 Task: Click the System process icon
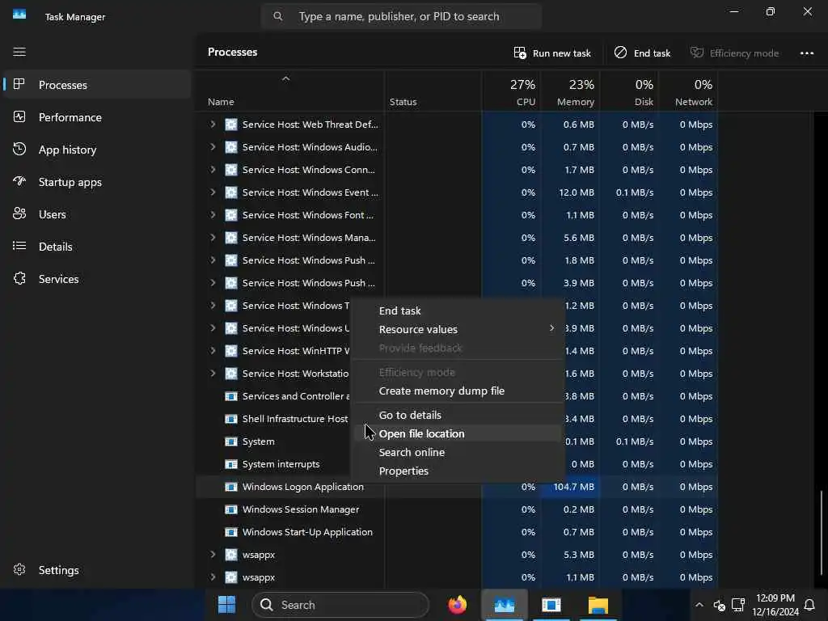tap(230, 441)
